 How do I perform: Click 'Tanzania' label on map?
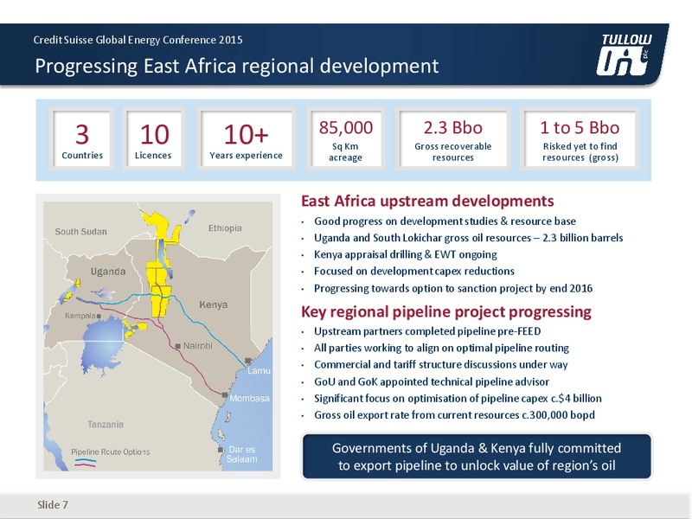106,424
